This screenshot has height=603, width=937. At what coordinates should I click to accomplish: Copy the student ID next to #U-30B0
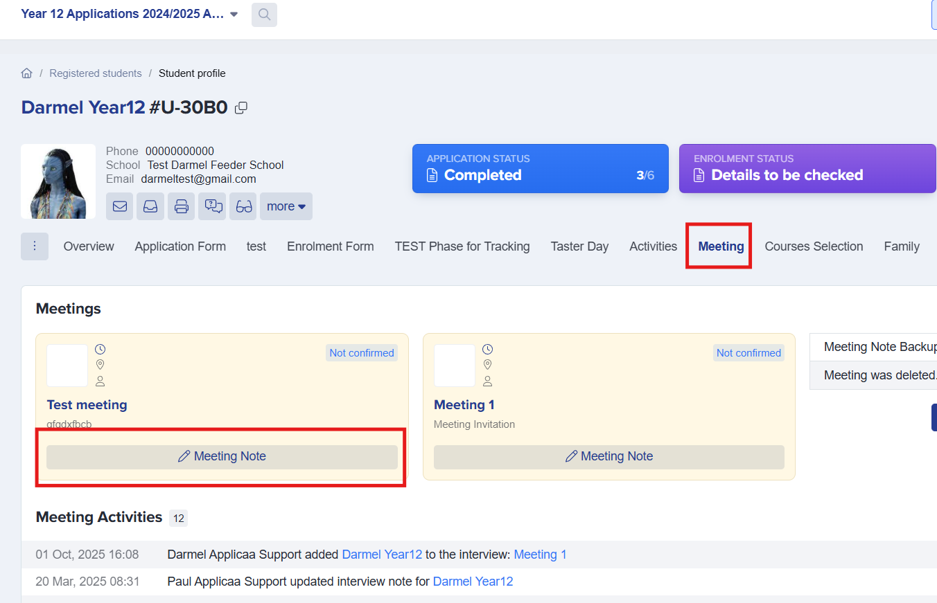[x=241, y=108]
